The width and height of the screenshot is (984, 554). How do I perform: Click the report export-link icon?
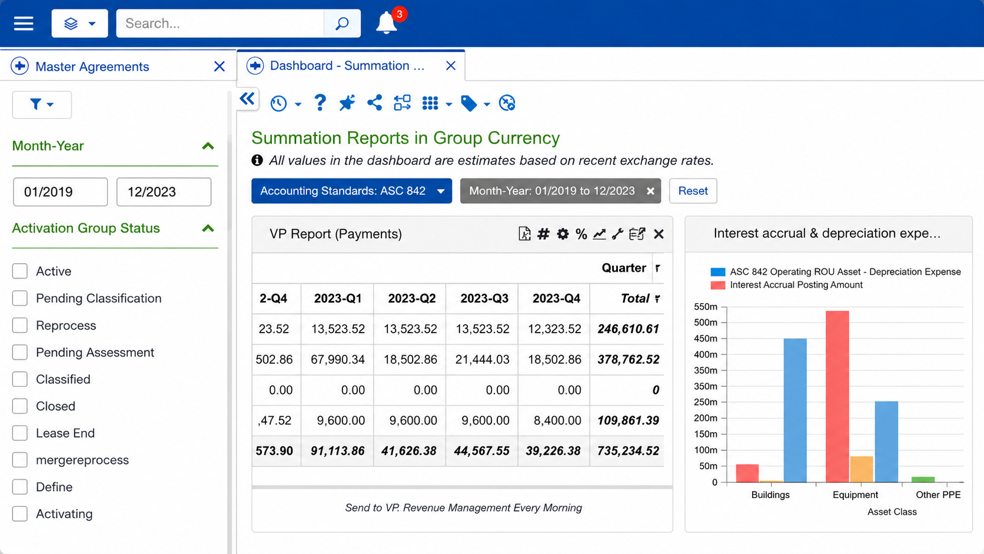[637, 234]
